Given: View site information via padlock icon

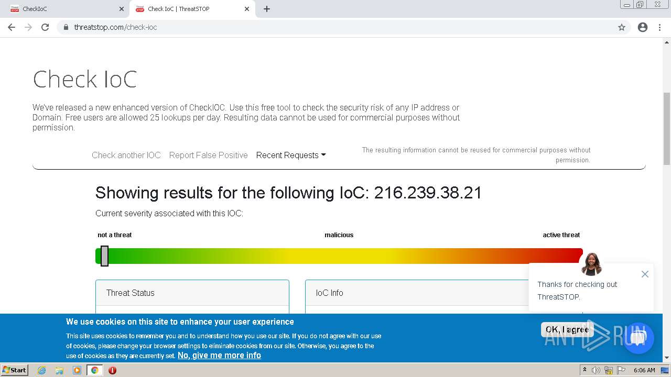Looking at the screenshot, I should click(66, 27).
